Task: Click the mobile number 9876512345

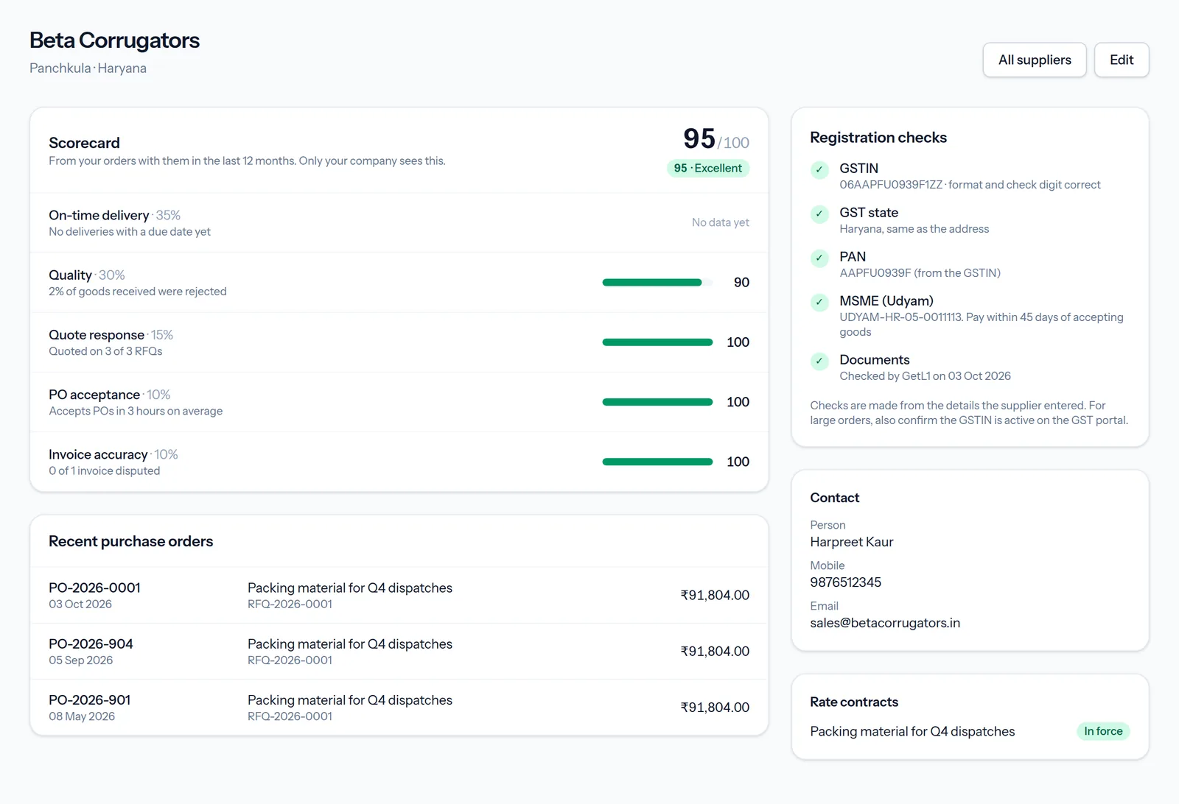Action: (845, 582)
